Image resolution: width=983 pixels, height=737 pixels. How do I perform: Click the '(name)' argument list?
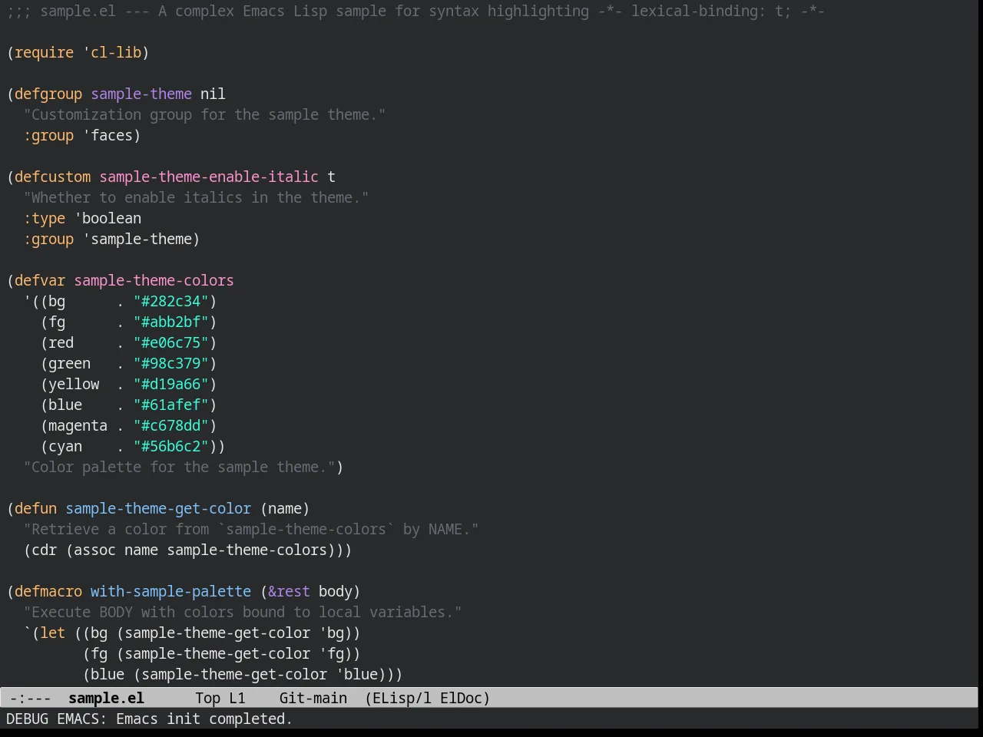click(x=285, y=508)
